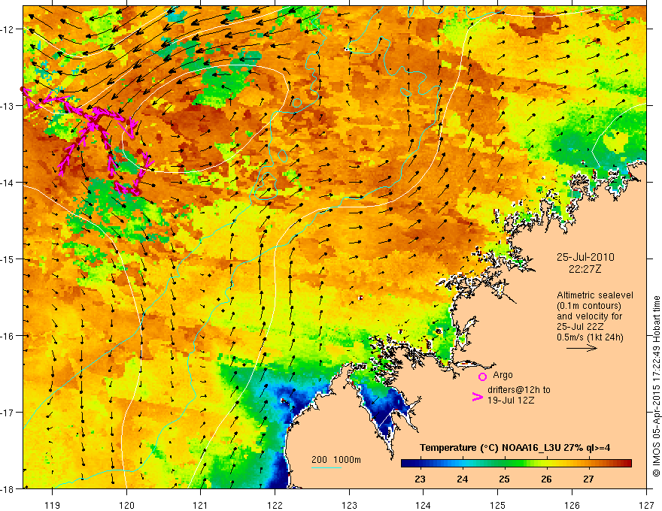Click the latitude axis label -13

(8, 106)
